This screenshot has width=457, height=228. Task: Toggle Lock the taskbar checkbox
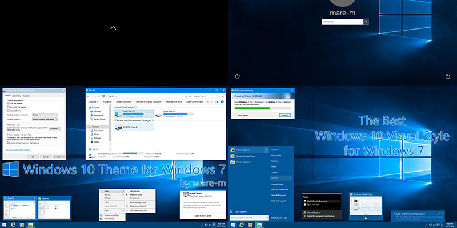8,103
